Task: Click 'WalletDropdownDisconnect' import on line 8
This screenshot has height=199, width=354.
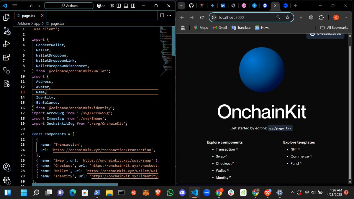Action: point(61,66)
